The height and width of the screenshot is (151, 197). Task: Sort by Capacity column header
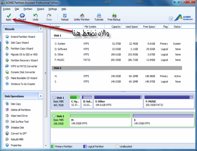coord(113,27)
